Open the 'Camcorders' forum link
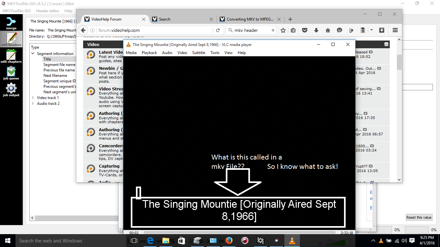This screenshot has height=247, width=440. click(111, 146)
